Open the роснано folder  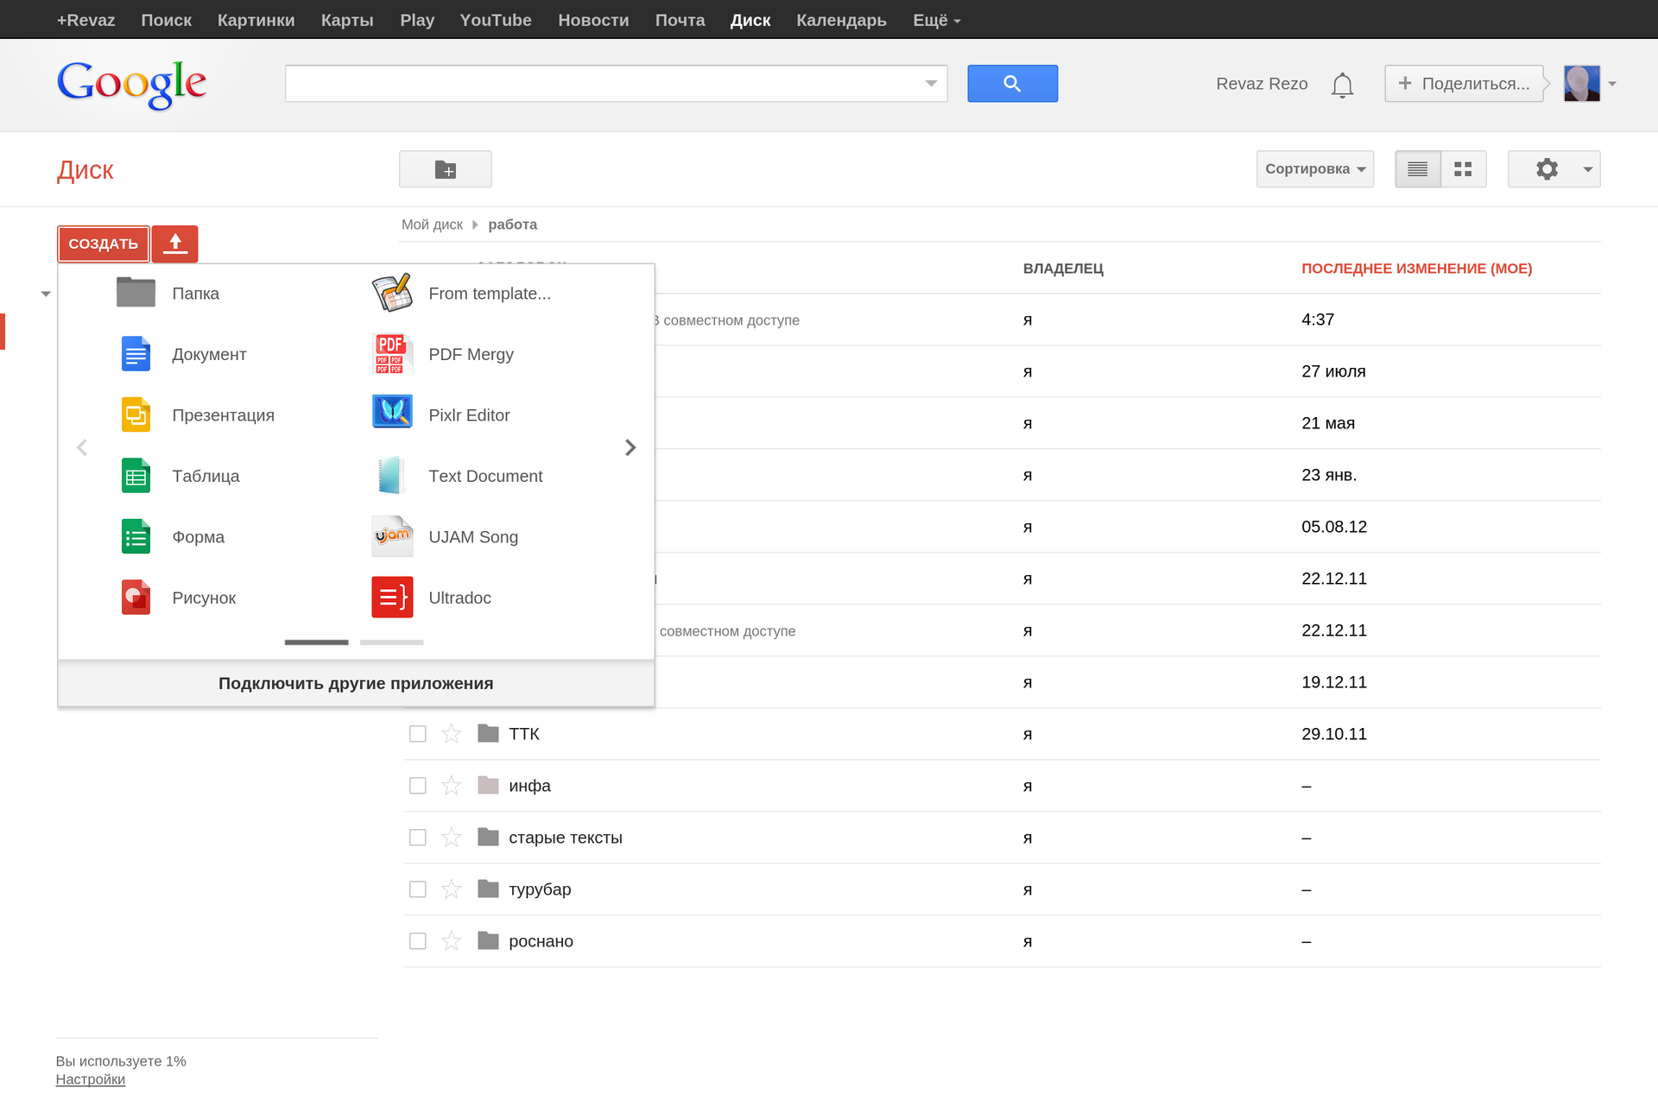[x=541, y=941]
